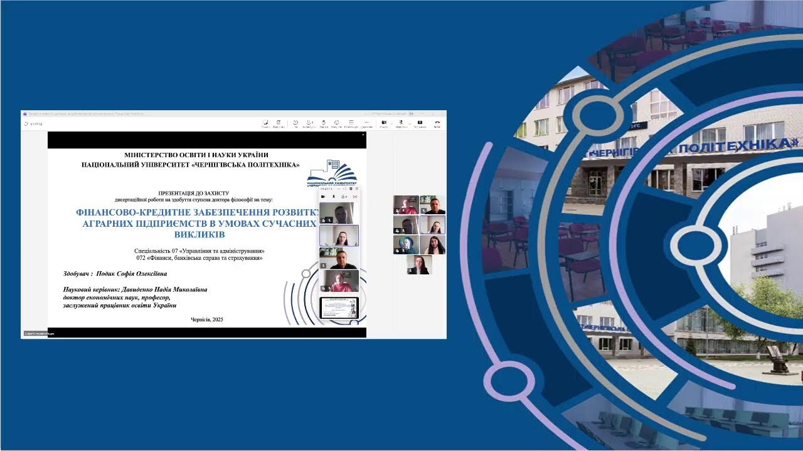Click the rightmost control icon in mini window

tap(355, 197)
